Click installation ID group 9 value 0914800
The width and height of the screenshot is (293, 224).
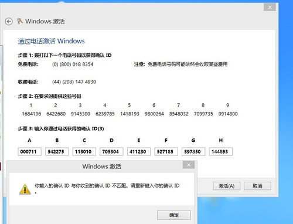[x=228, y=114]
